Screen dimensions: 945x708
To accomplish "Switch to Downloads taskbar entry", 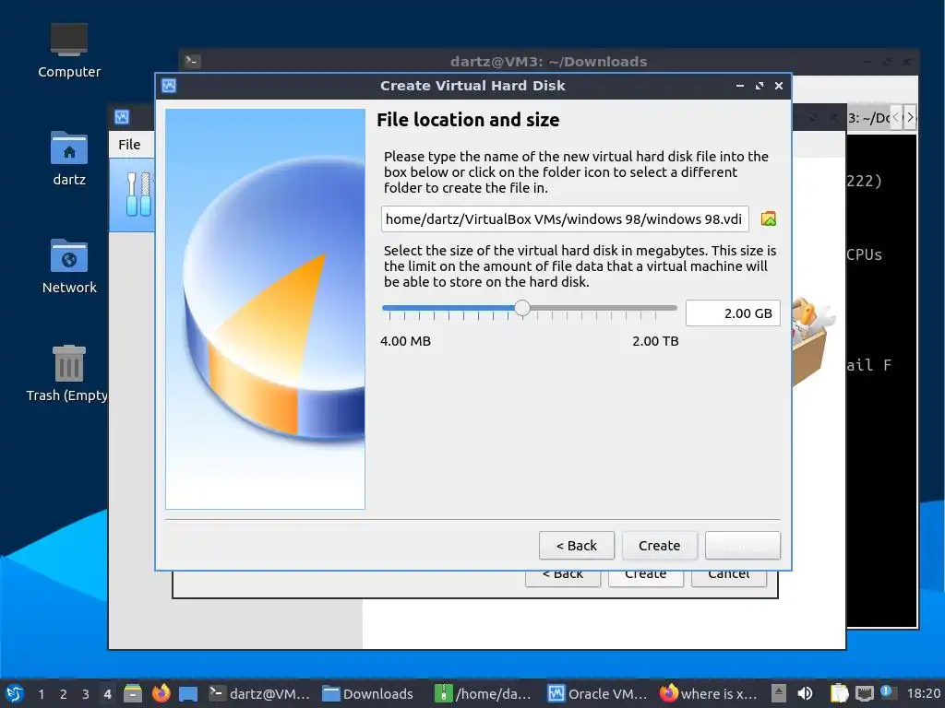I will (367, 693).
